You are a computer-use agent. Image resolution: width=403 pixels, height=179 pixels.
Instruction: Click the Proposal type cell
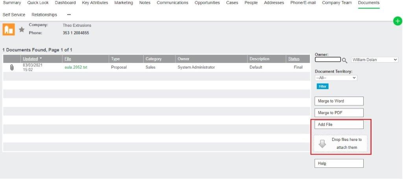point(119,67)
